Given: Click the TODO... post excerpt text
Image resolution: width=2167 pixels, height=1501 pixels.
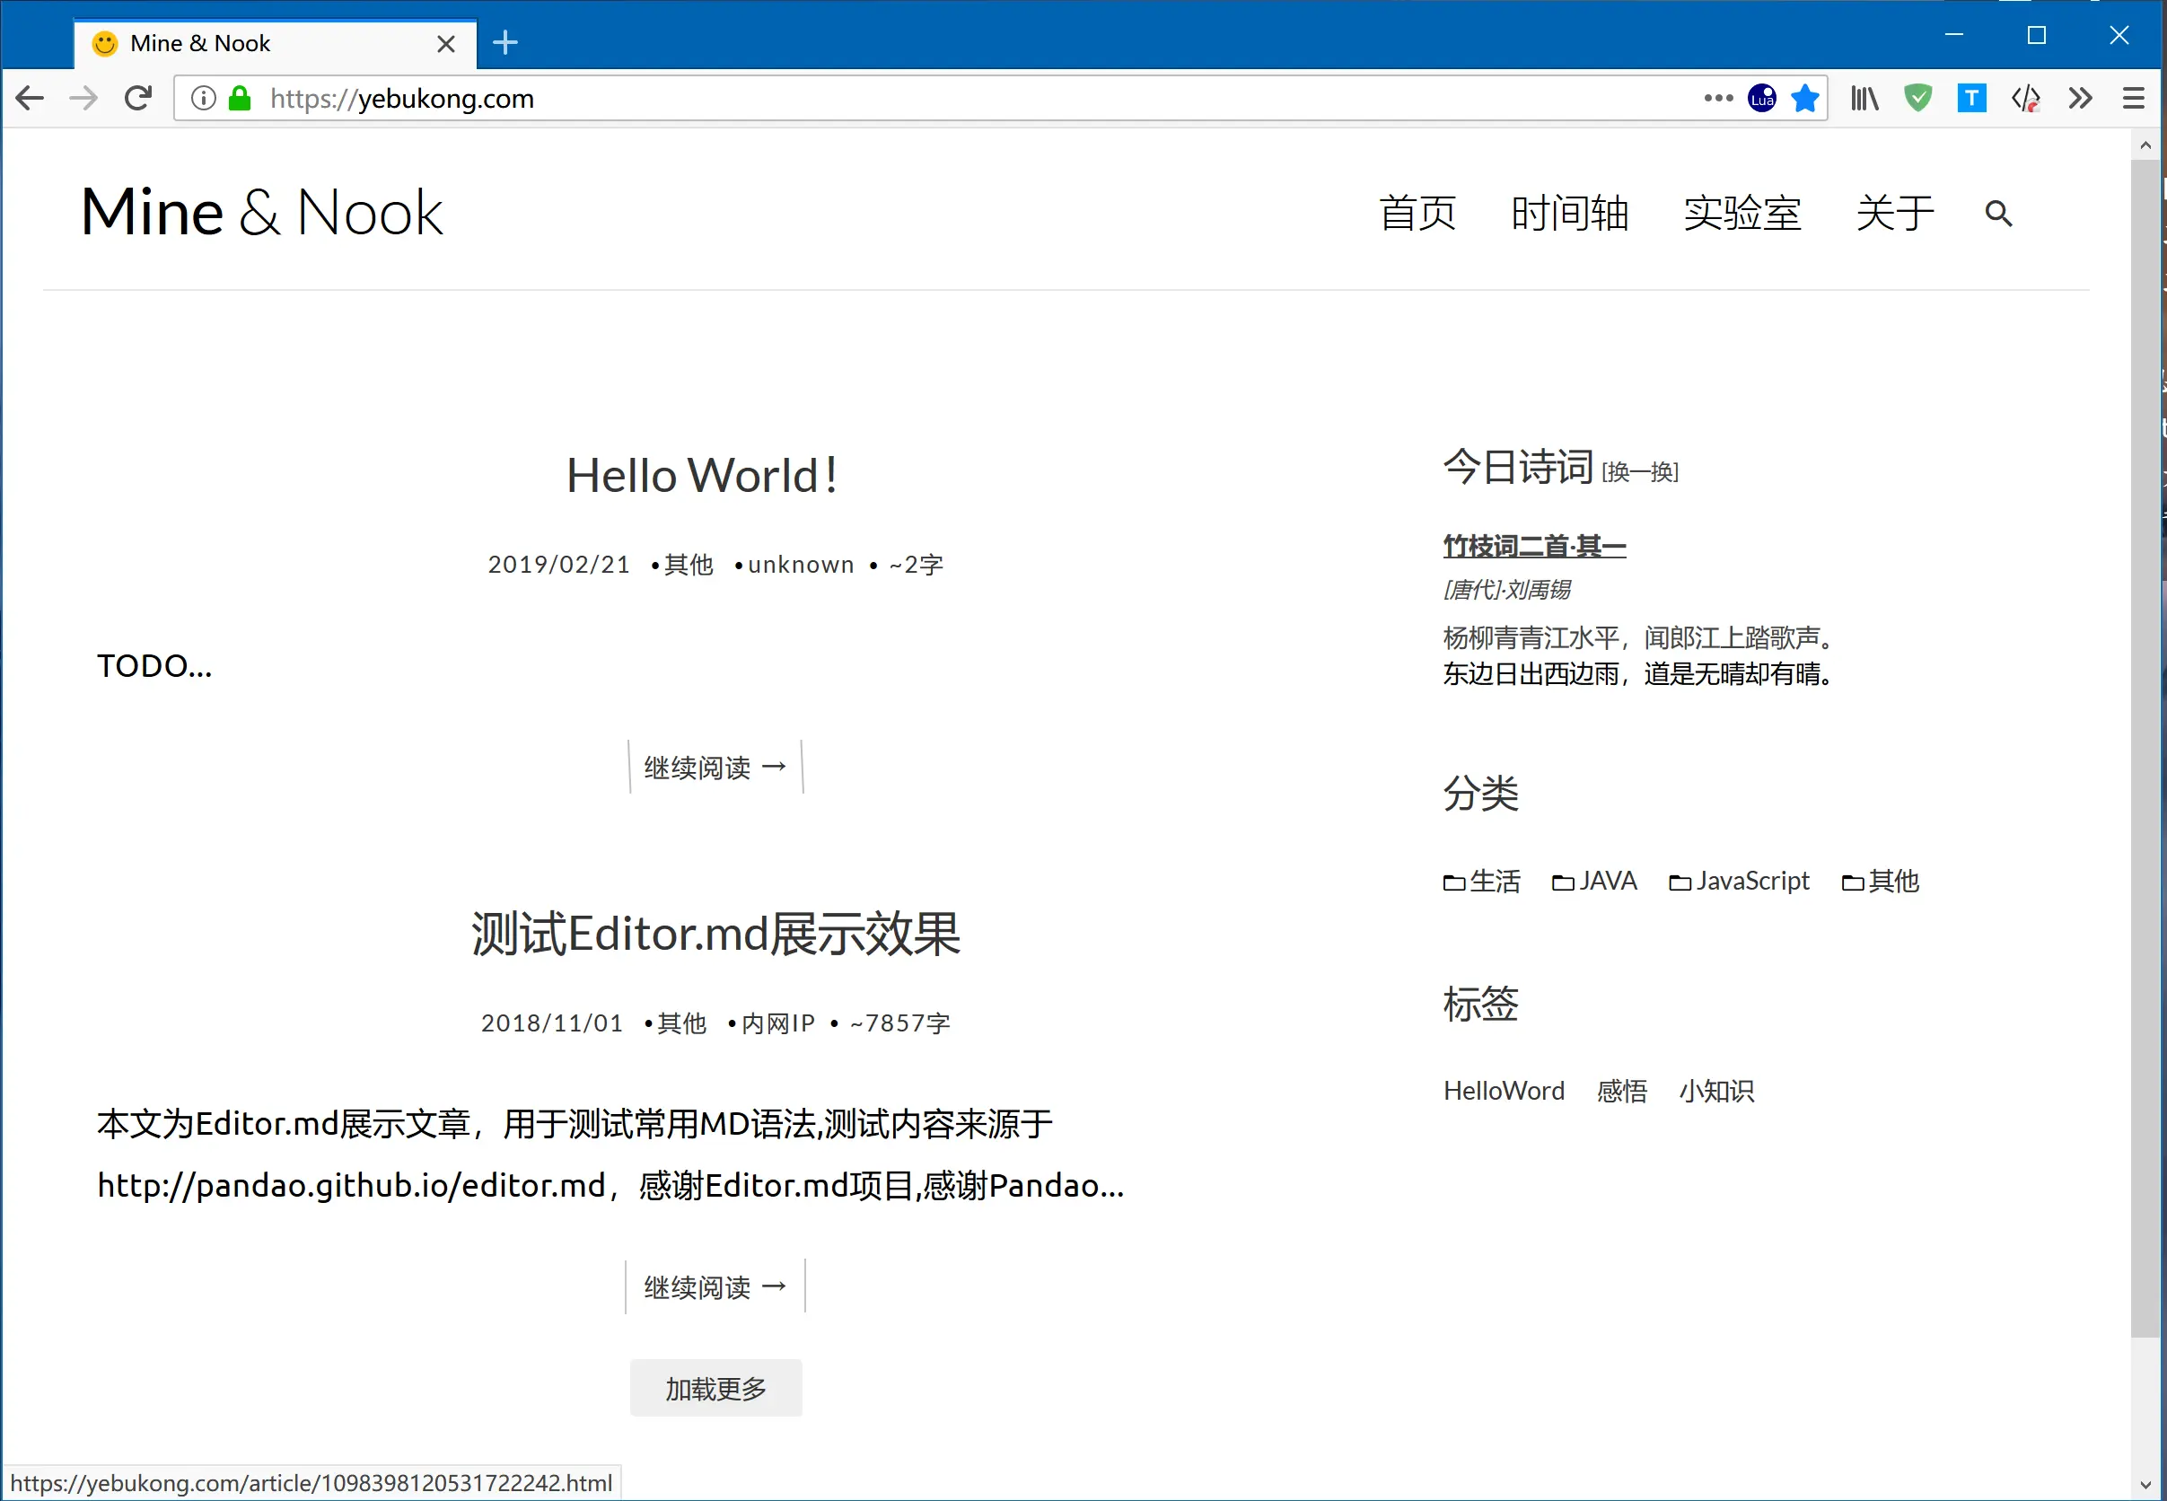Looking at the screenshot, I should 155,666.
